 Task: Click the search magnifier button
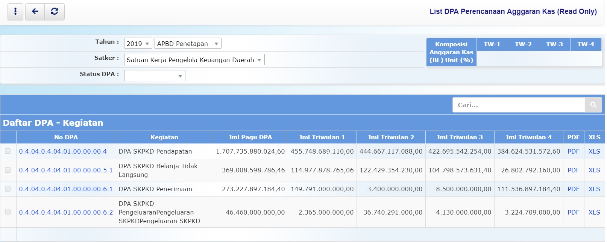coord(593,105)
